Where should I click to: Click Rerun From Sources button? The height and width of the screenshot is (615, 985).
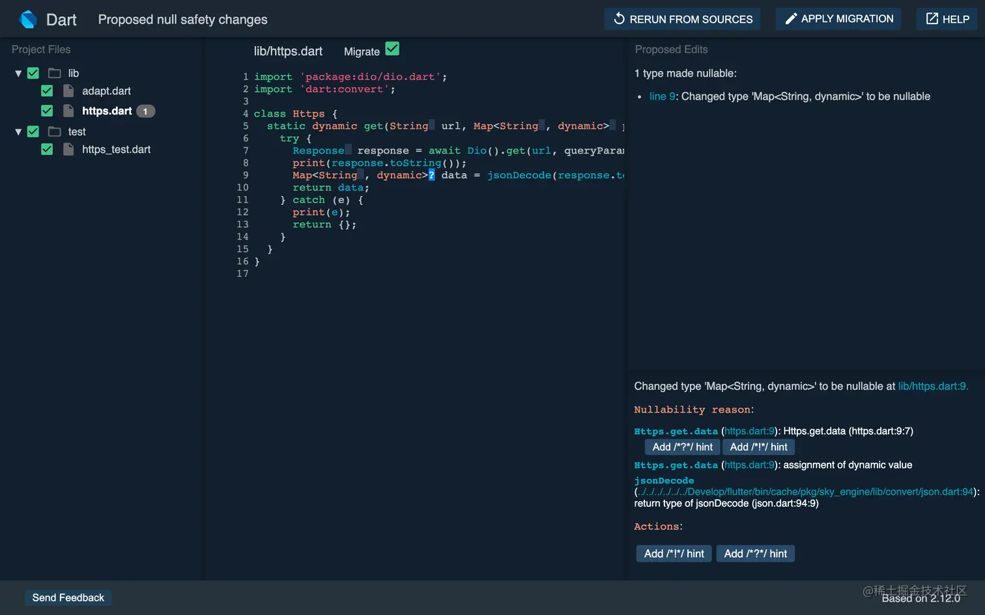coord(683,19)
